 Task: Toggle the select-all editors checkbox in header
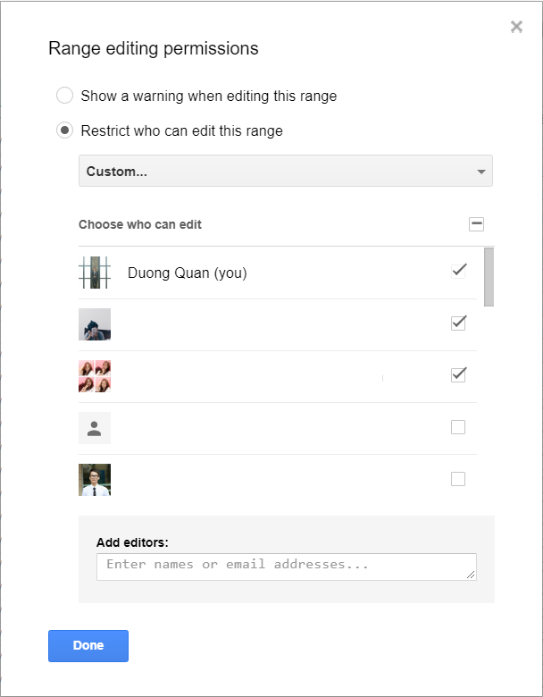point(476,224)
